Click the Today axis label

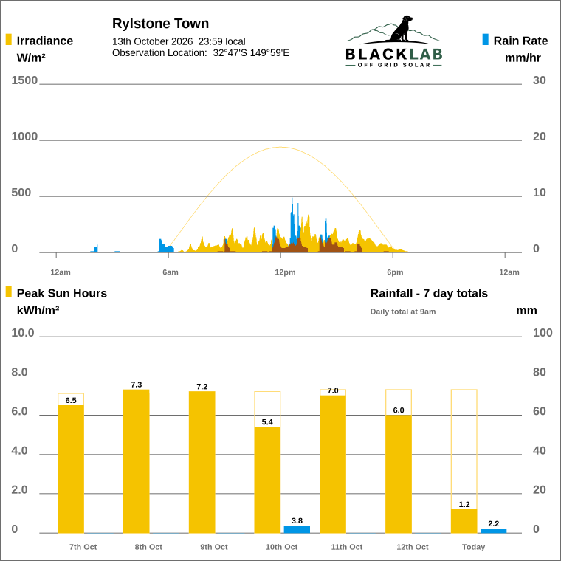click(473, 547)
